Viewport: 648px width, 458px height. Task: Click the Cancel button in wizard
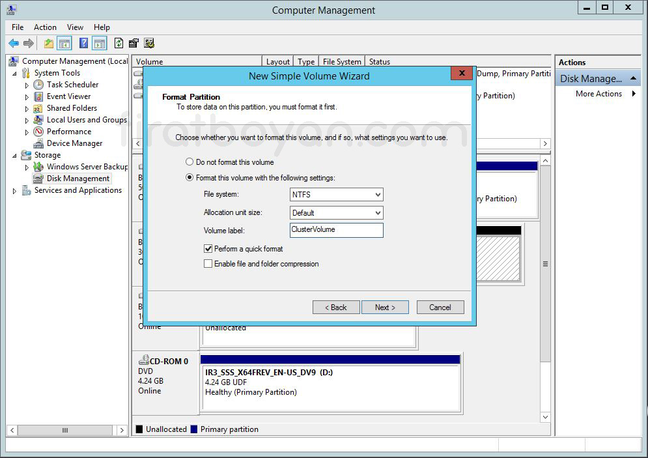pos(440,308)
